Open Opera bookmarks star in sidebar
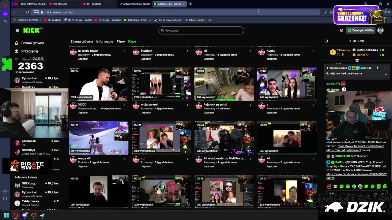 click(5, 21)
